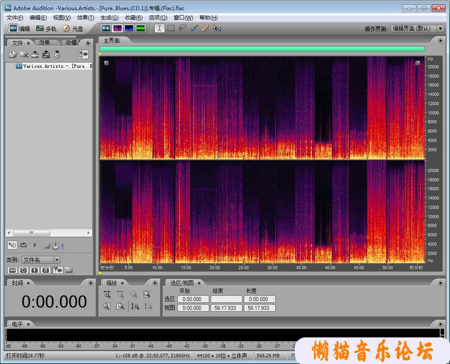Open 收藏(R) menu
This screenshot has width=450, height=364.
click(134, 18)
